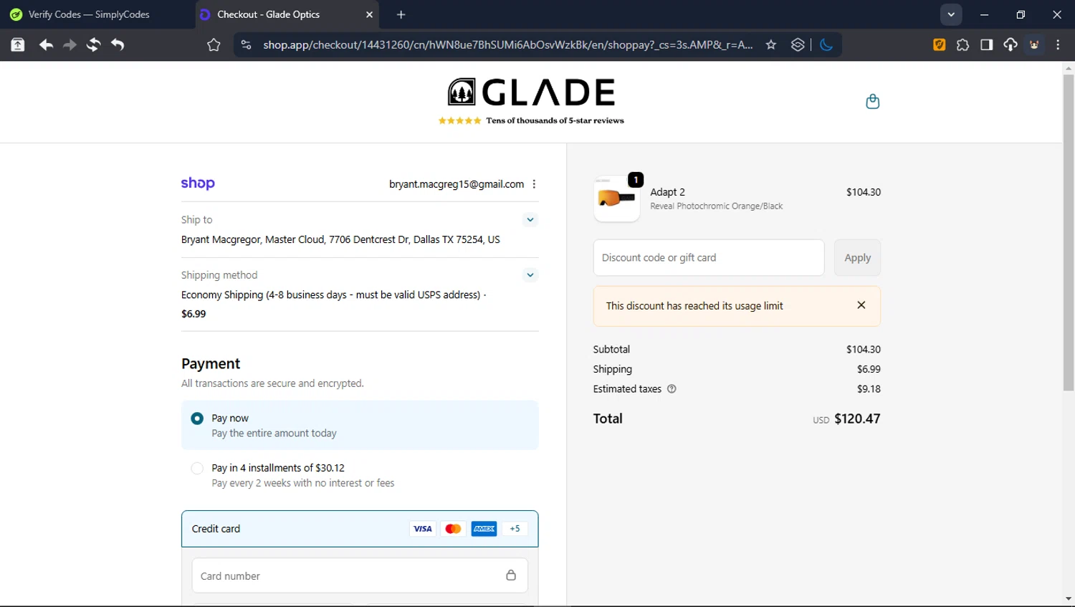
Task: Toggle the browser side panel icon
Action: (x=987, y=44)
